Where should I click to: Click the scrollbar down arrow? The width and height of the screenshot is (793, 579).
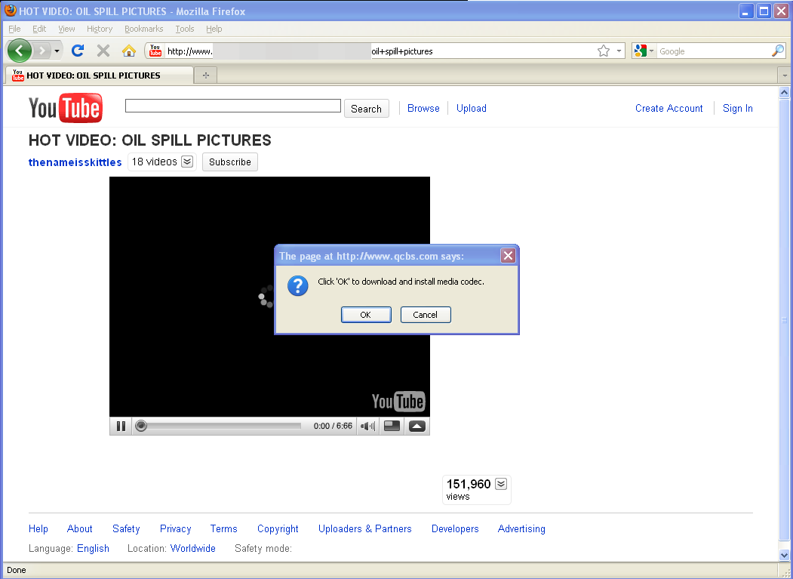pos(785,555)
